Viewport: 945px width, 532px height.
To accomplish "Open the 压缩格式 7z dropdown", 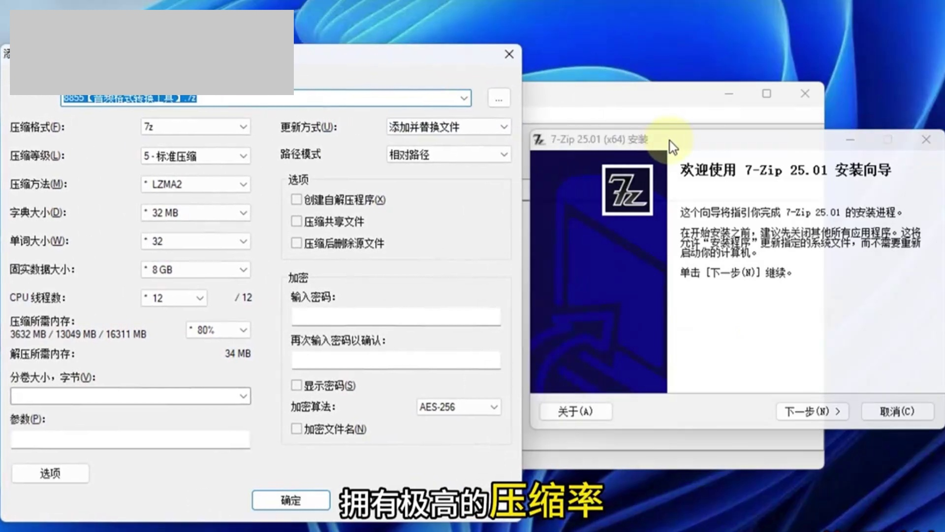I will (x=195, y=127).
